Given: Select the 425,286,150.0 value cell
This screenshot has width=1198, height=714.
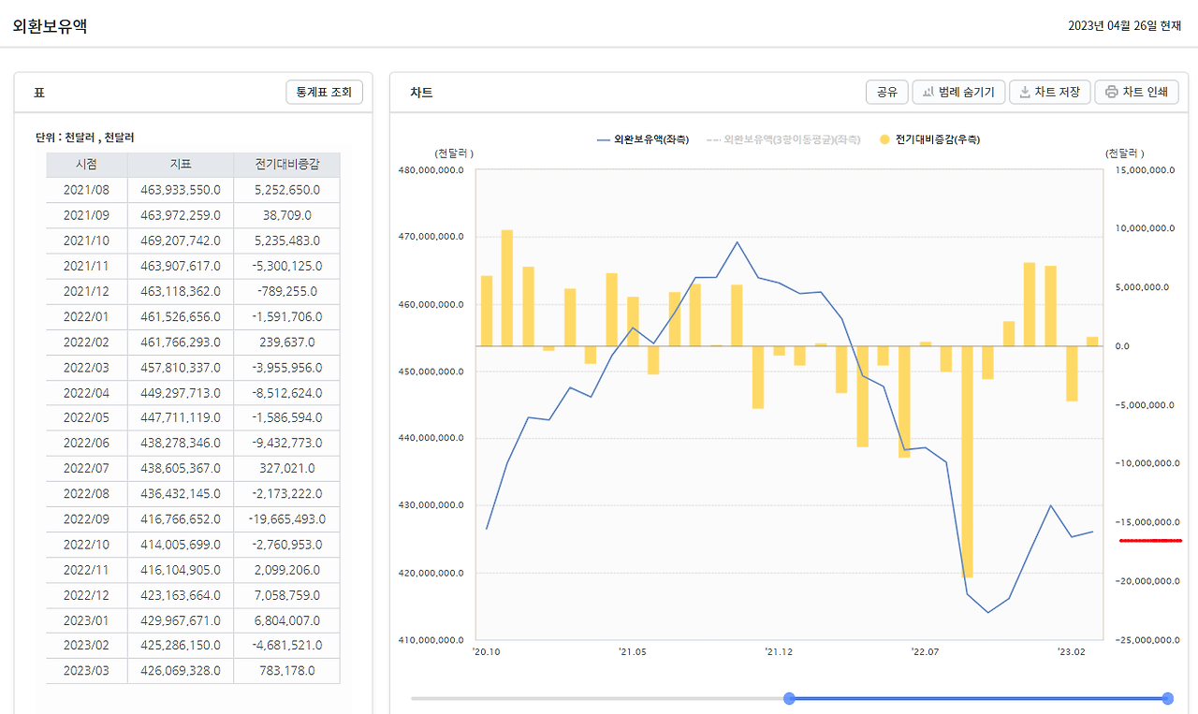Looking at the screenshot, I should pos(181,645).
